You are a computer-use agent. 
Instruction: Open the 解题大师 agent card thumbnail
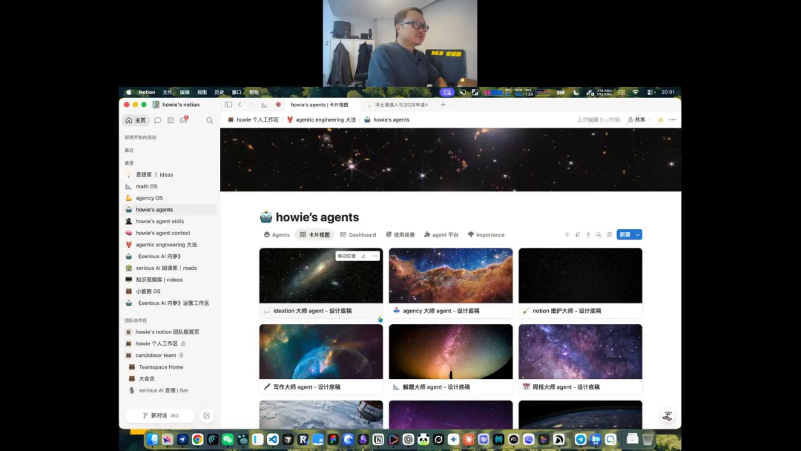click(x=451, y=352)
